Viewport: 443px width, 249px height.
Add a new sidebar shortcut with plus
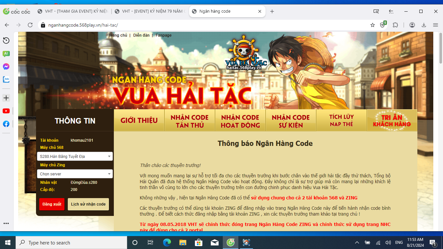point(6,98)
